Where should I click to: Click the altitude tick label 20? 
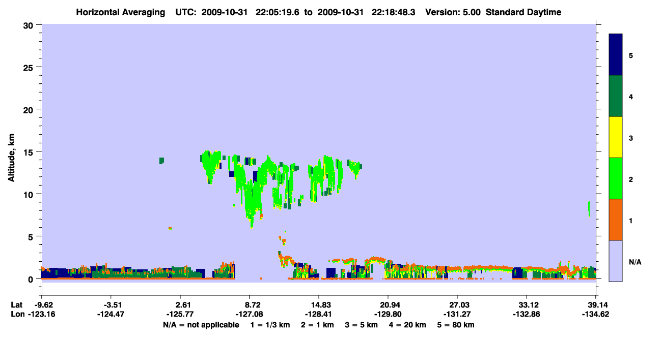(30, 109)
